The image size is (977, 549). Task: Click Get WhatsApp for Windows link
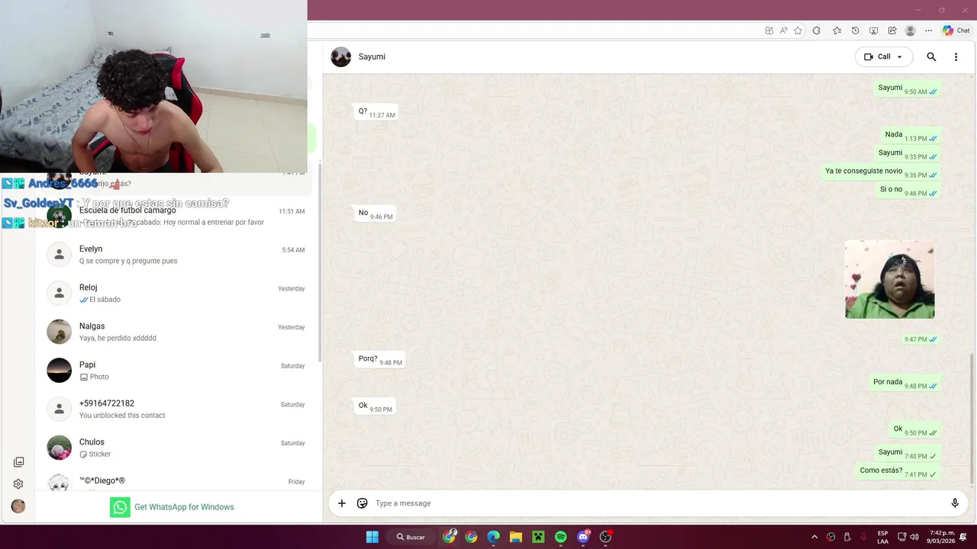click(184, 507)
